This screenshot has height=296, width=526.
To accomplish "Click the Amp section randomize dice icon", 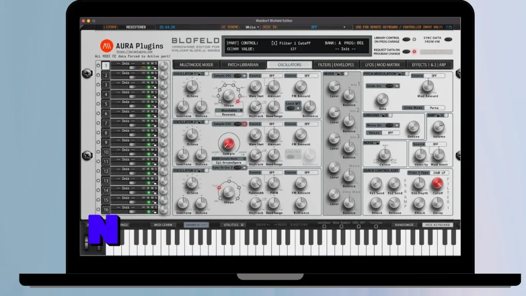I will (x=446, y=116).
